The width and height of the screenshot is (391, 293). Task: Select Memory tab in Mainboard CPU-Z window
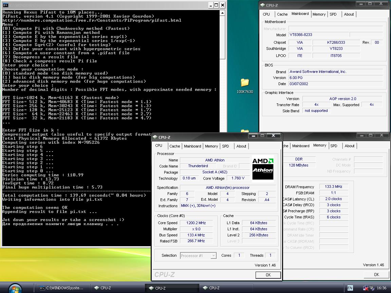click(319, 14)
